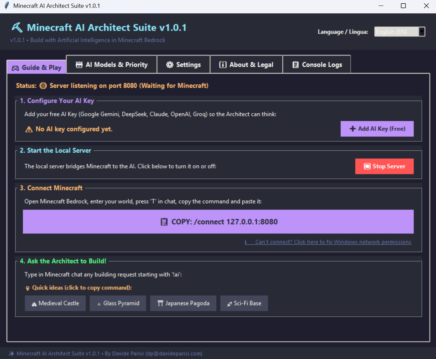Click the lightbulb icon beside Quick ideas

[28, 288]
